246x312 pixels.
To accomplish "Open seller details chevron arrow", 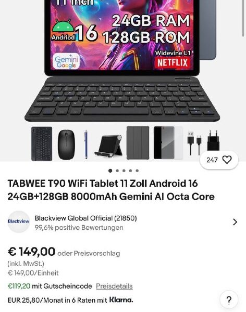I will pos(235,222).
